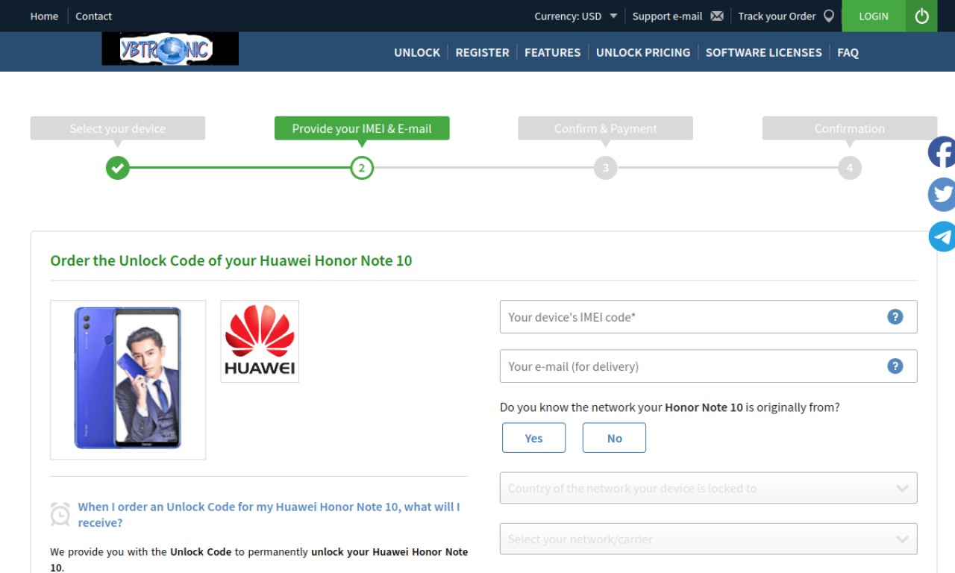955x573 pixels.
Task: Click the step 4 circle indicator
Action: point(850,168)
